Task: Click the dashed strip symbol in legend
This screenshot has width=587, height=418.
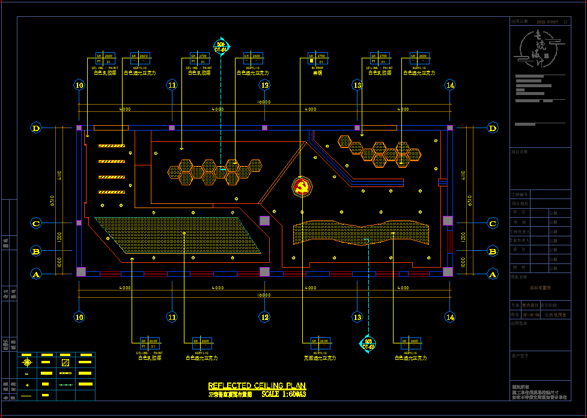Action: point(65,373)
